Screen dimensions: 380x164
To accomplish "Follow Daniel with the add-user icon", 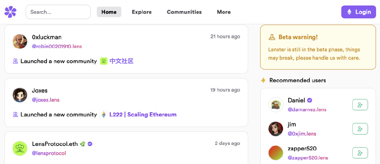I will pos(360,105).
